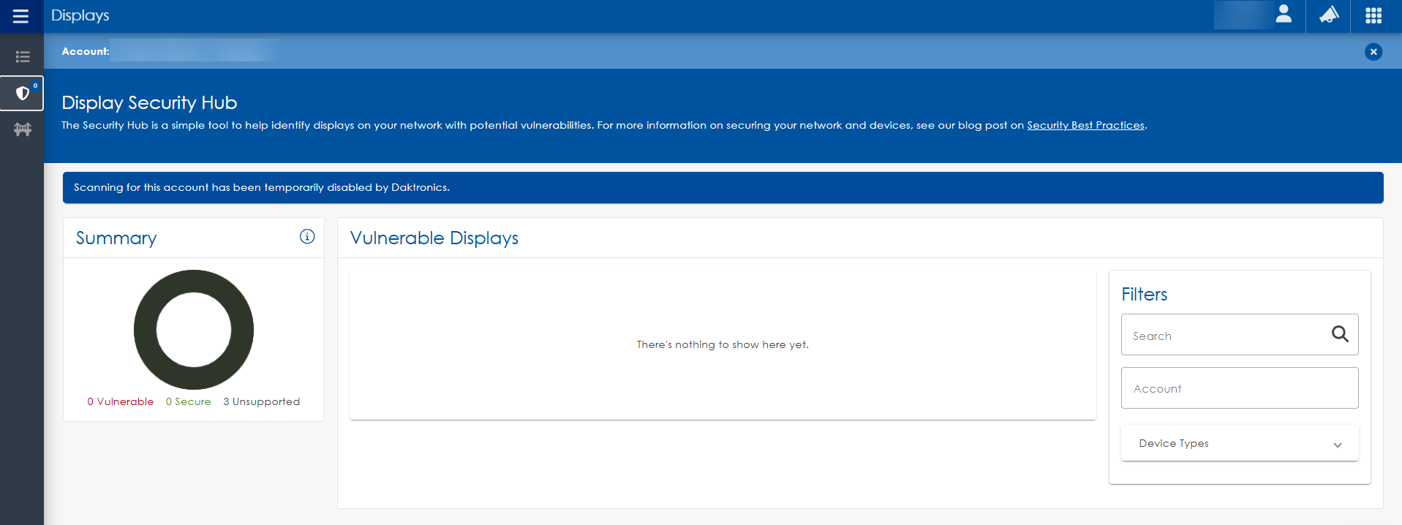Click the 0 Secure legend label
The height and width of the screenshot is (525, 1402).
coord(188,401)
